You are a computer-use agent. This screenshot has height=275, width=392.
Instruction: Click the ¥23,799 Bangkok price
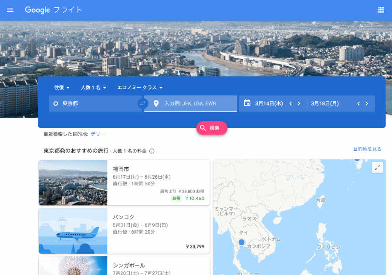195,247
